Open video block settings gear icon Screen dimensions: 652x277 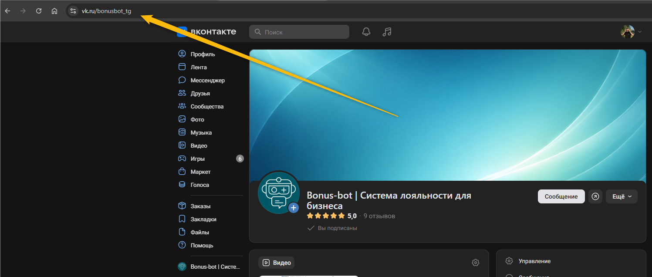(476, 263)
